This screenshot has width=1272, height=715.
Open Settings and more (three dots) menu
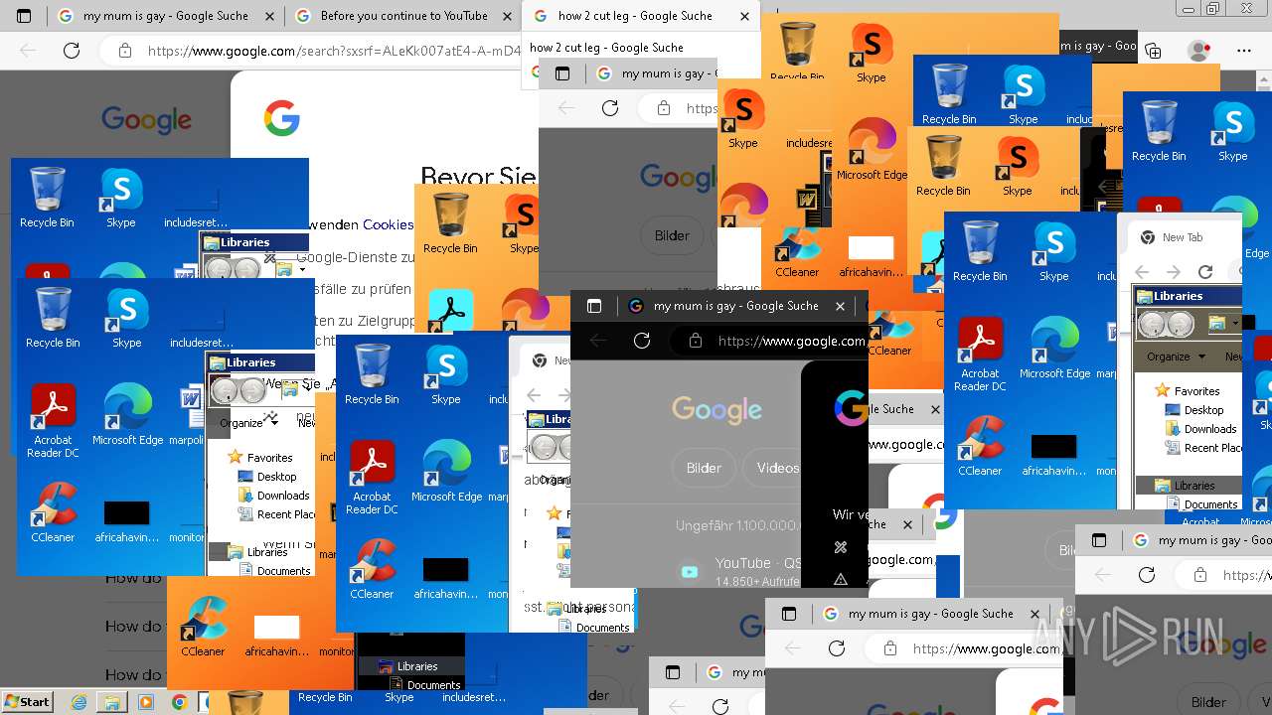[x=1244, y=51]
